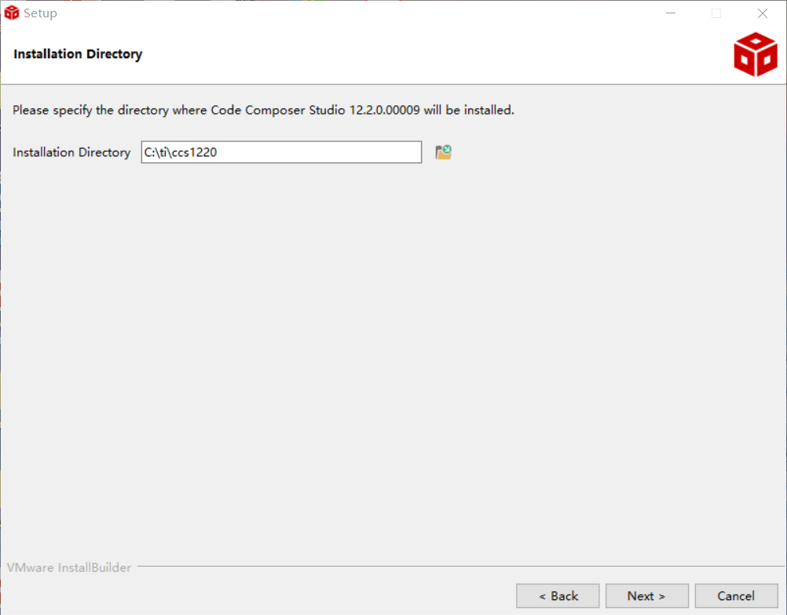Viewport: 787px width, 615px height.
Task: Click the VMware InstallBuilder footer label
Action: coord(69,567)
